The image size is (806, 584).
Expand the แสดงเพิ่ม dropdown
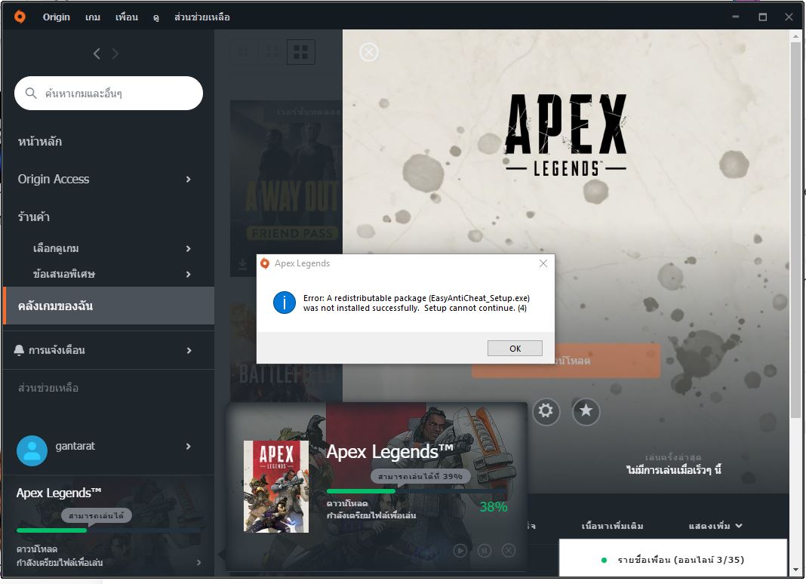click(x=715, y=526)
